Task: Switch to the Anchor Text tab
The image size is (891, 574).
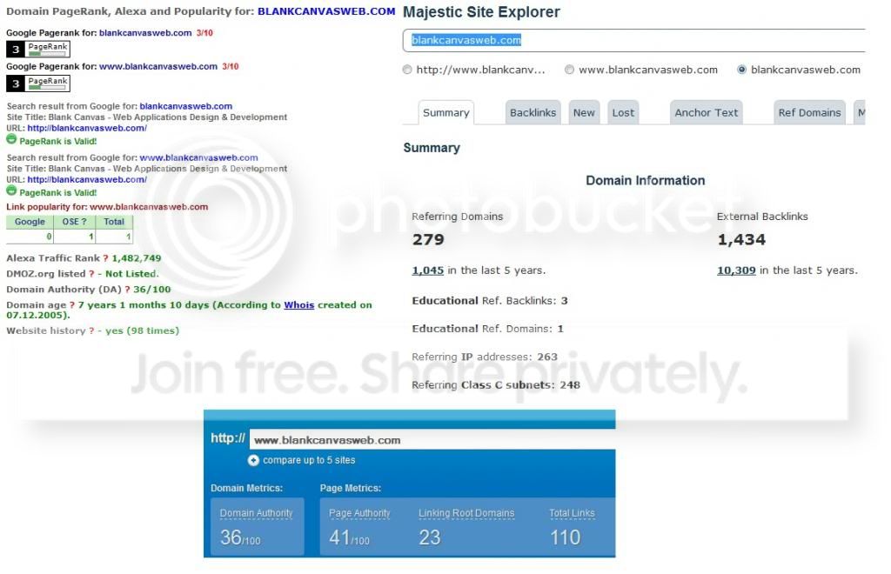Action: [707, 112]
